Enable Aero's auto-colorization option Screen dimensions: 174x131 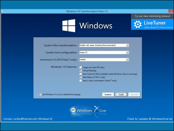coord(80,81)
